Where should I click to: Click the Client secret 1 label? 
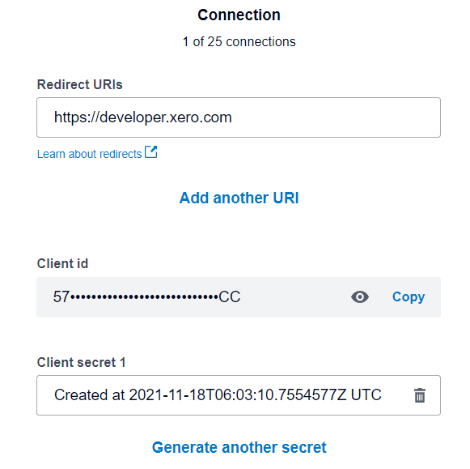point(81,362)
